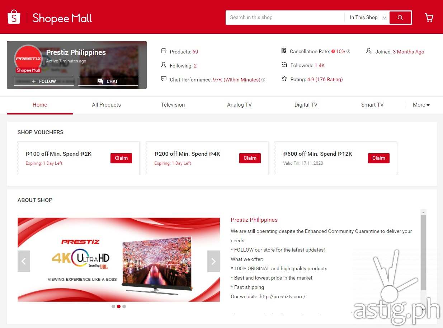Follow the Prestiz Philippines shop
This screenshot has height=328, width=443.
point(44,81)
